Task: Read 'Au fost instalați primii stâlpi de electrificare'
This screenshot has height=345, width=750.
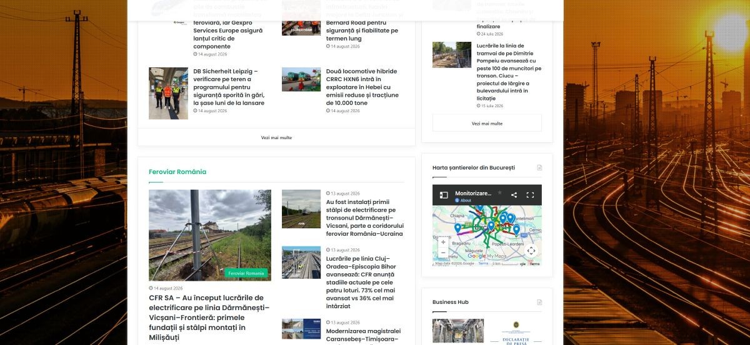Action: point(365,218)
